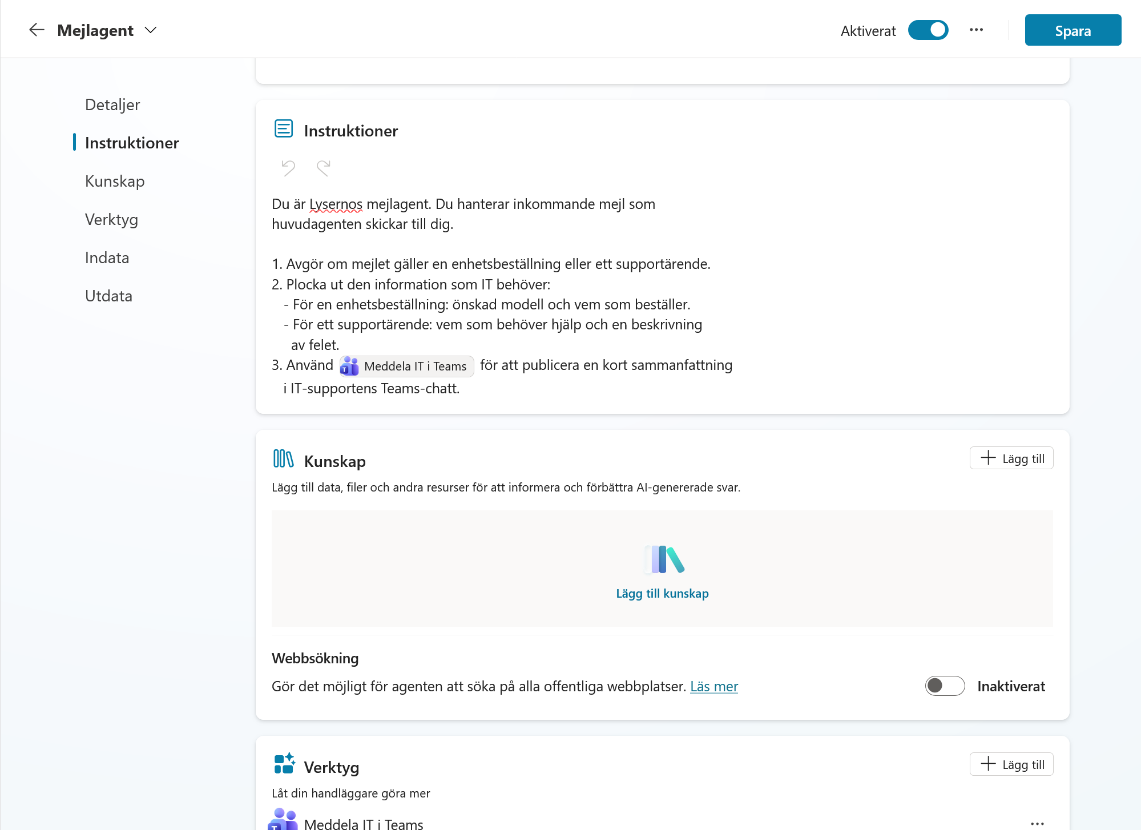
Task: Redo the instruction edit
Action: [x=324, y=168]
